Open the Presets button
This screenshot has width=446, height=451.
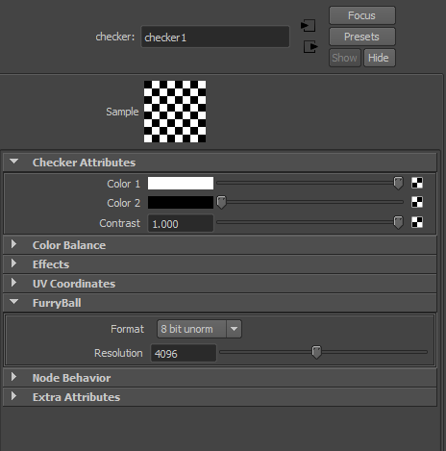coord(362,37)
